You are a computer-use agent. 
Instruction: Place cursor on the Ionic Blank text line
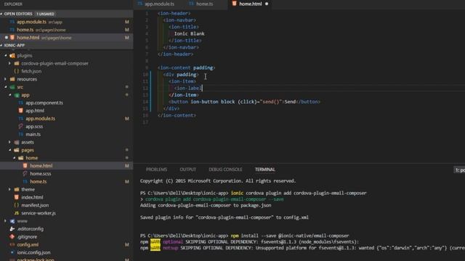(189, 34)
